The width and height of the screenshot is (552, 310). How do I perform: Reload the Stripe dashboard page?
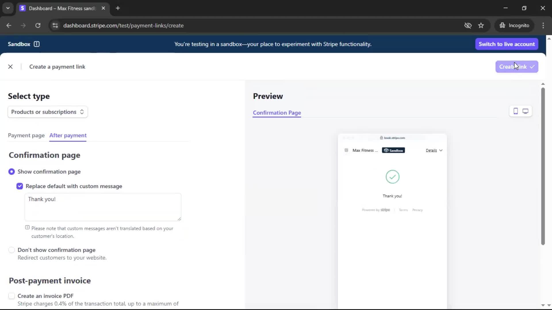click(38, 26)
